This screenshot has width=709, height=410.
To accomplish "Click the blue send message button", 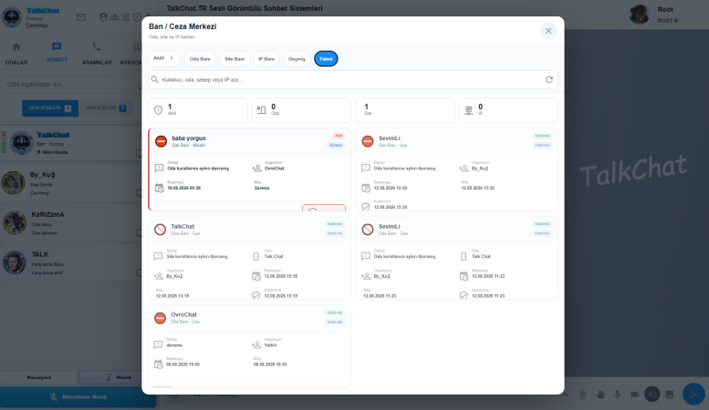I will tap(693, 395).
